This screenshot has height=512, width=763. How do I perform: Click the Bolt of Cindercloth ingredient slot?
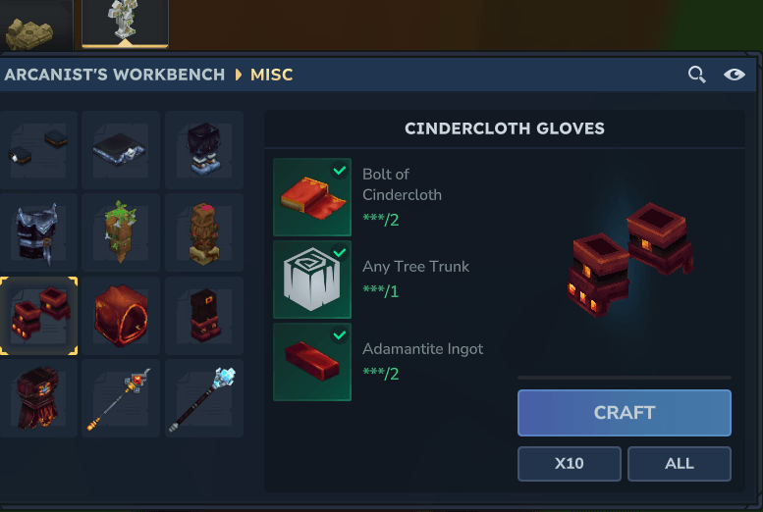coord(312,197)
